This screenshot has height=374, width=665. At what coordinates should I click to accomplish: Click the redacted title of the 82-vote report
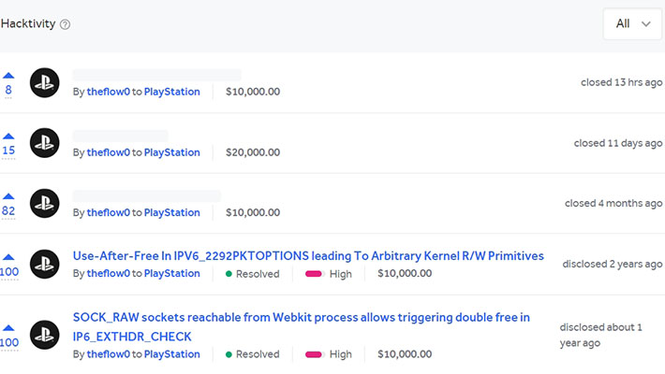coord(147,196)
